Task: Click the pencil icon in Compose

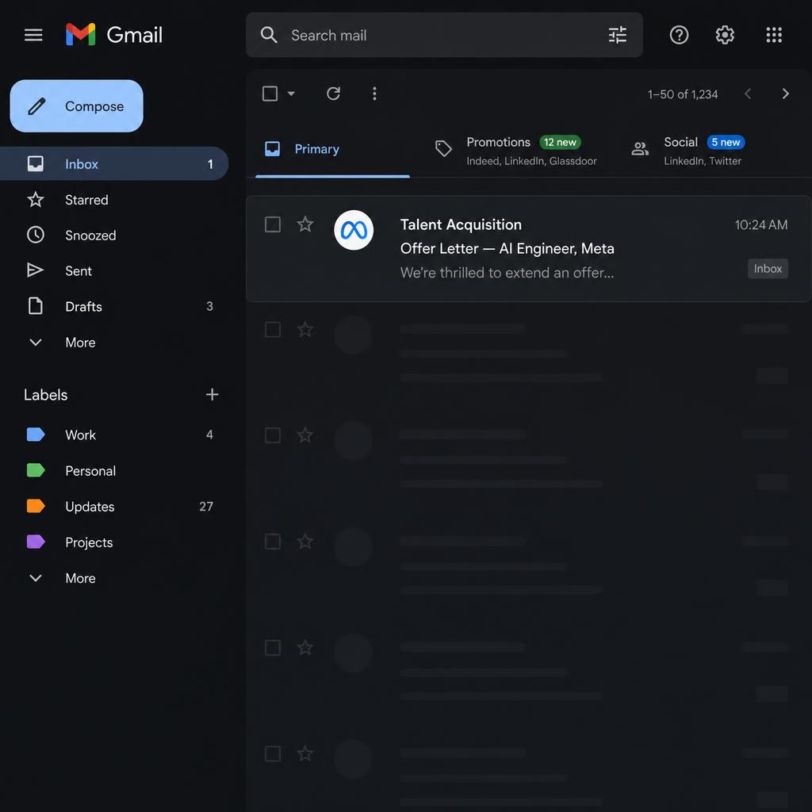Action: [36, 106]
